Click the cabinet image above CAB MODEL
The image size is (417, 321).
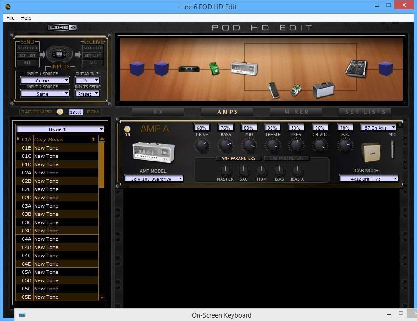coord(371,152)
